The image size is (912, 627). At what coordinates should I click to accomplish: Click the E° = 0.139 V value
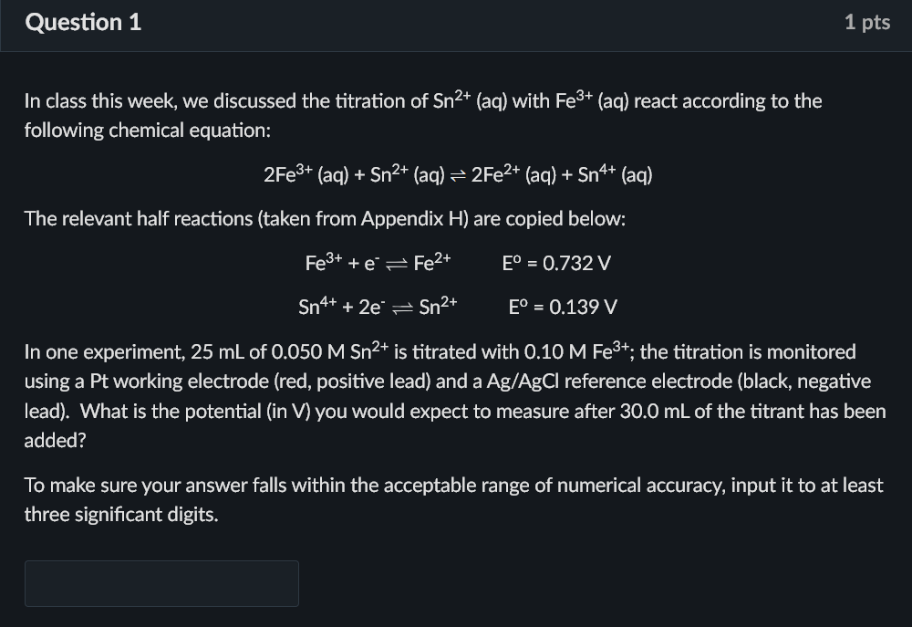pyautogui.click(x=563, y=307)
